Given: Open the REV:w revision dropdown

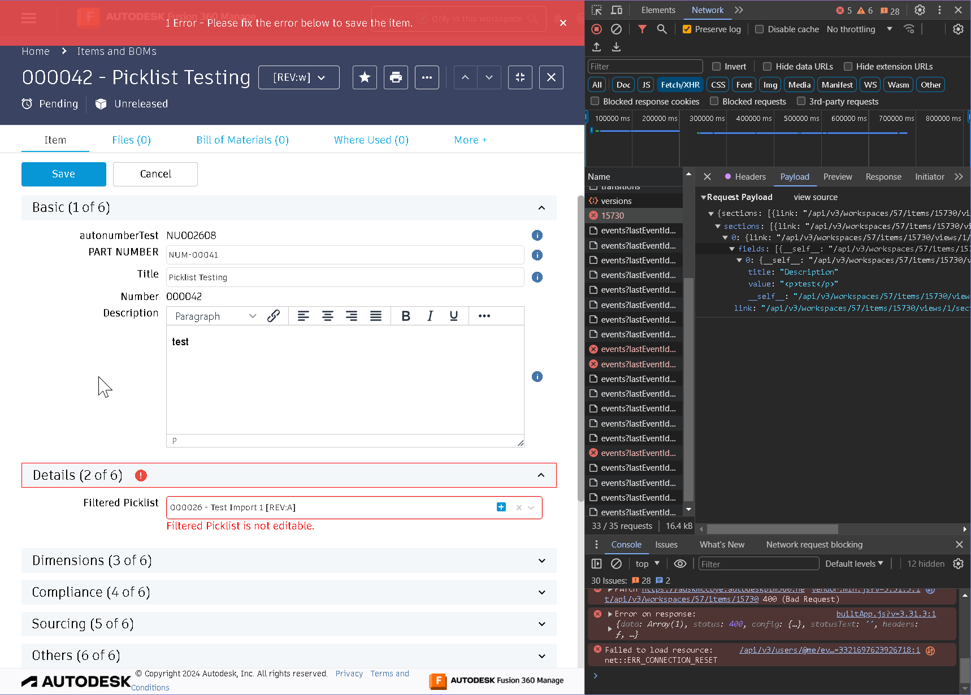Looking at the screenshot, I should tap(298, 77).
